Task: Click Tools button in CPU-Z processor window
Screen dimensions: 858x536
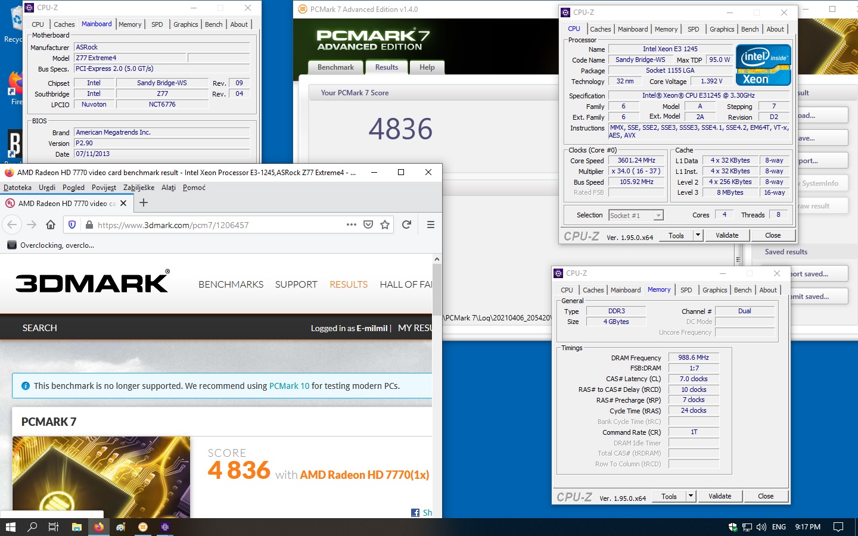Action: pos(676,235)
